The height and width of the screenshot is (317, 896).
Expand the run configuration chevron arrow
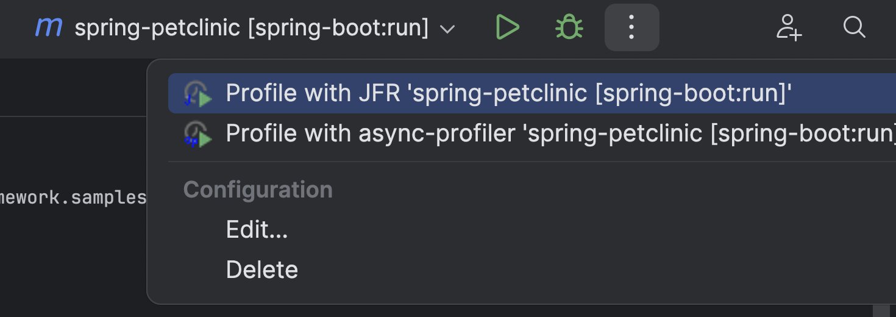coord(447,29)
